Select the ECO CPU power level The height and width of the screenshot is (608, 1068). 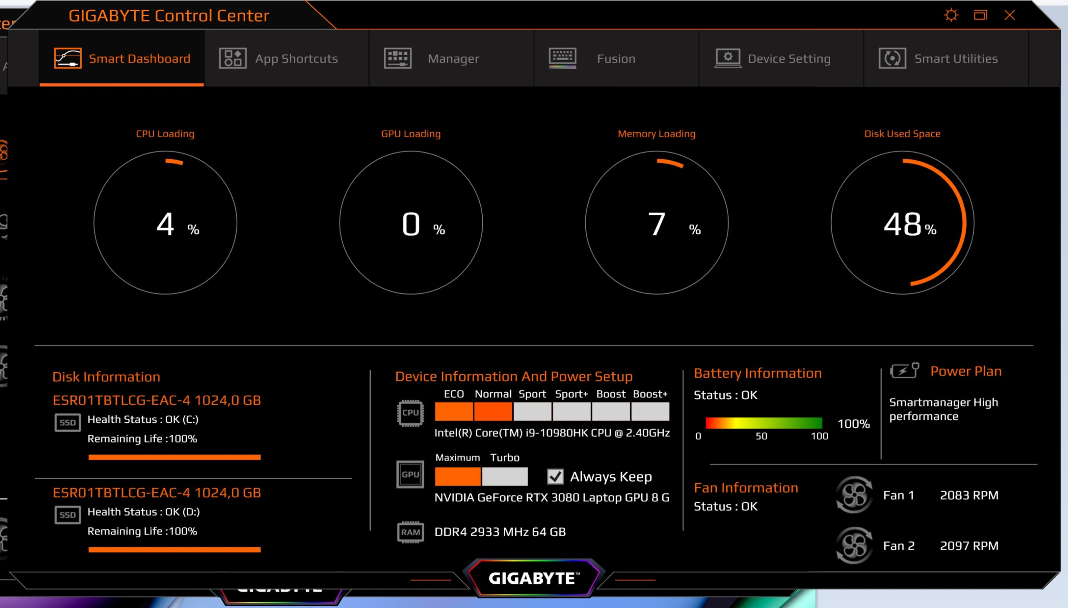point(453,411)
